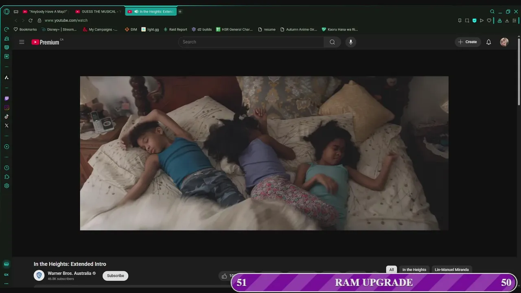Viewport: 521px width, 293px height.
Task: Click the GX icon at sidebar bottom
Action: [6, 275]
